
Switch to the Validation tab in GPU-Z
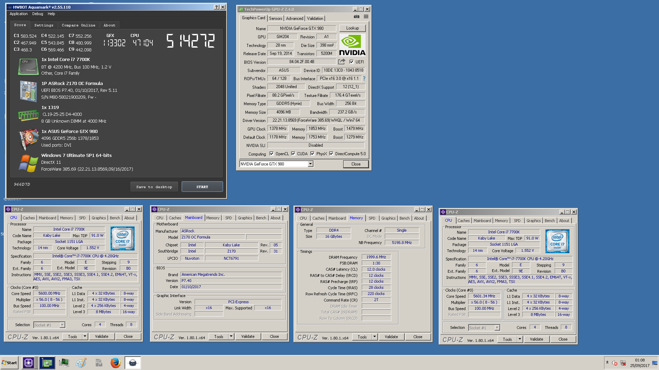[x=315, y=18]
